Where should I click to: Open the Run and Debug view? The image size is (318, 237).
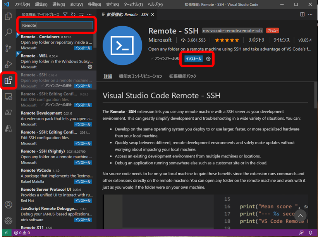pos(8,64)
